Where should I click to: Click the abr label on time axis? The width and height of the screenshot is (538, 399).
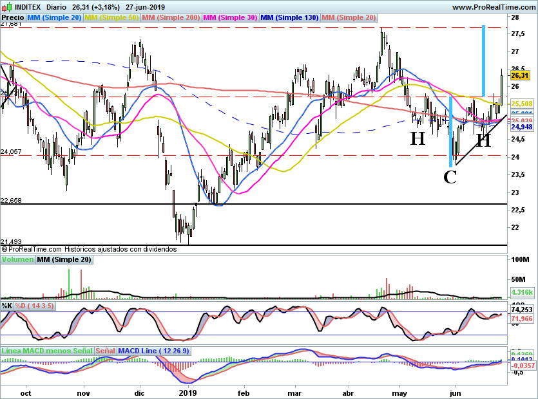[x=349, y=393]
